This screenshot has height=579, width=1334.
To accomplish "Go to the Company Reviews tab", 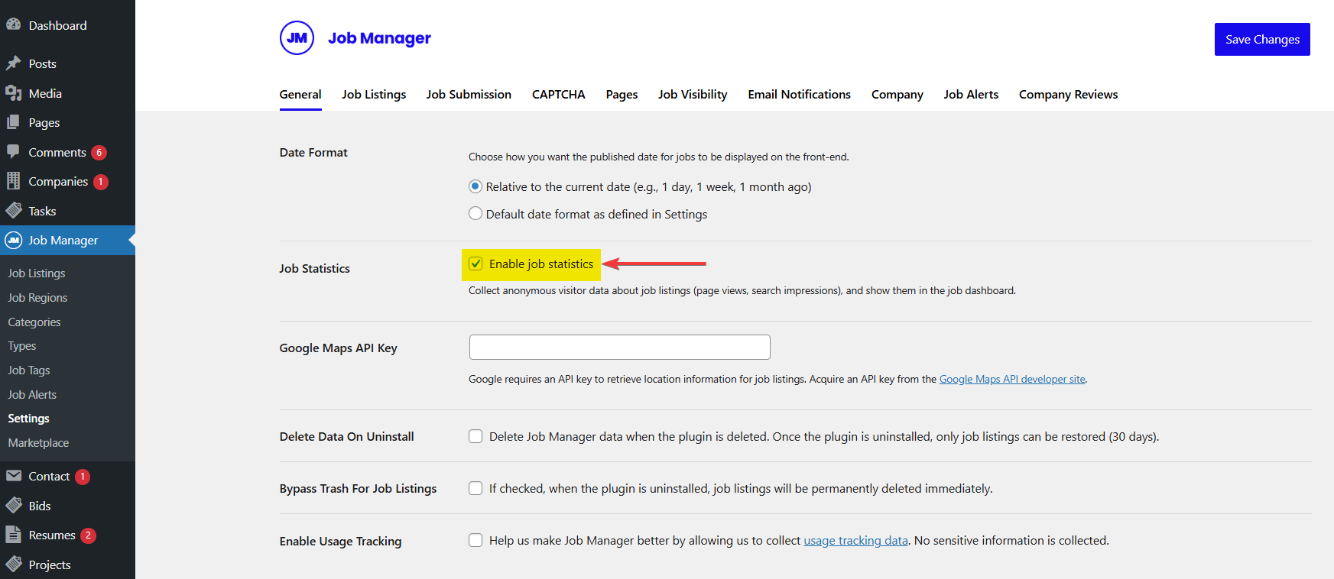I will [x=1068, y=95].
